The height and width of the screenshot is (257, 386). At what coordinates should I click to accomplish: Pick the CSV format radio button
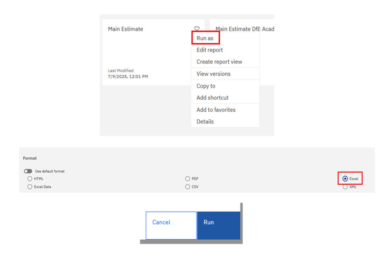click(187, 187)
